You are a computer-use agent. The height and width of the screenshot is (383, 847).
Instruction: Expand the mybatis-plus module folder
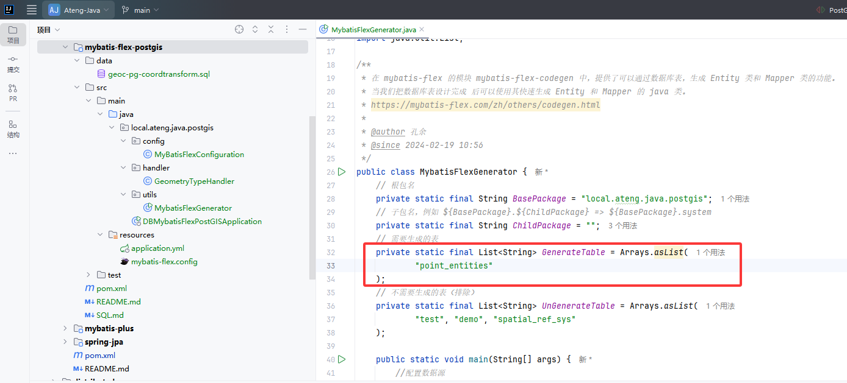point(65,328)
